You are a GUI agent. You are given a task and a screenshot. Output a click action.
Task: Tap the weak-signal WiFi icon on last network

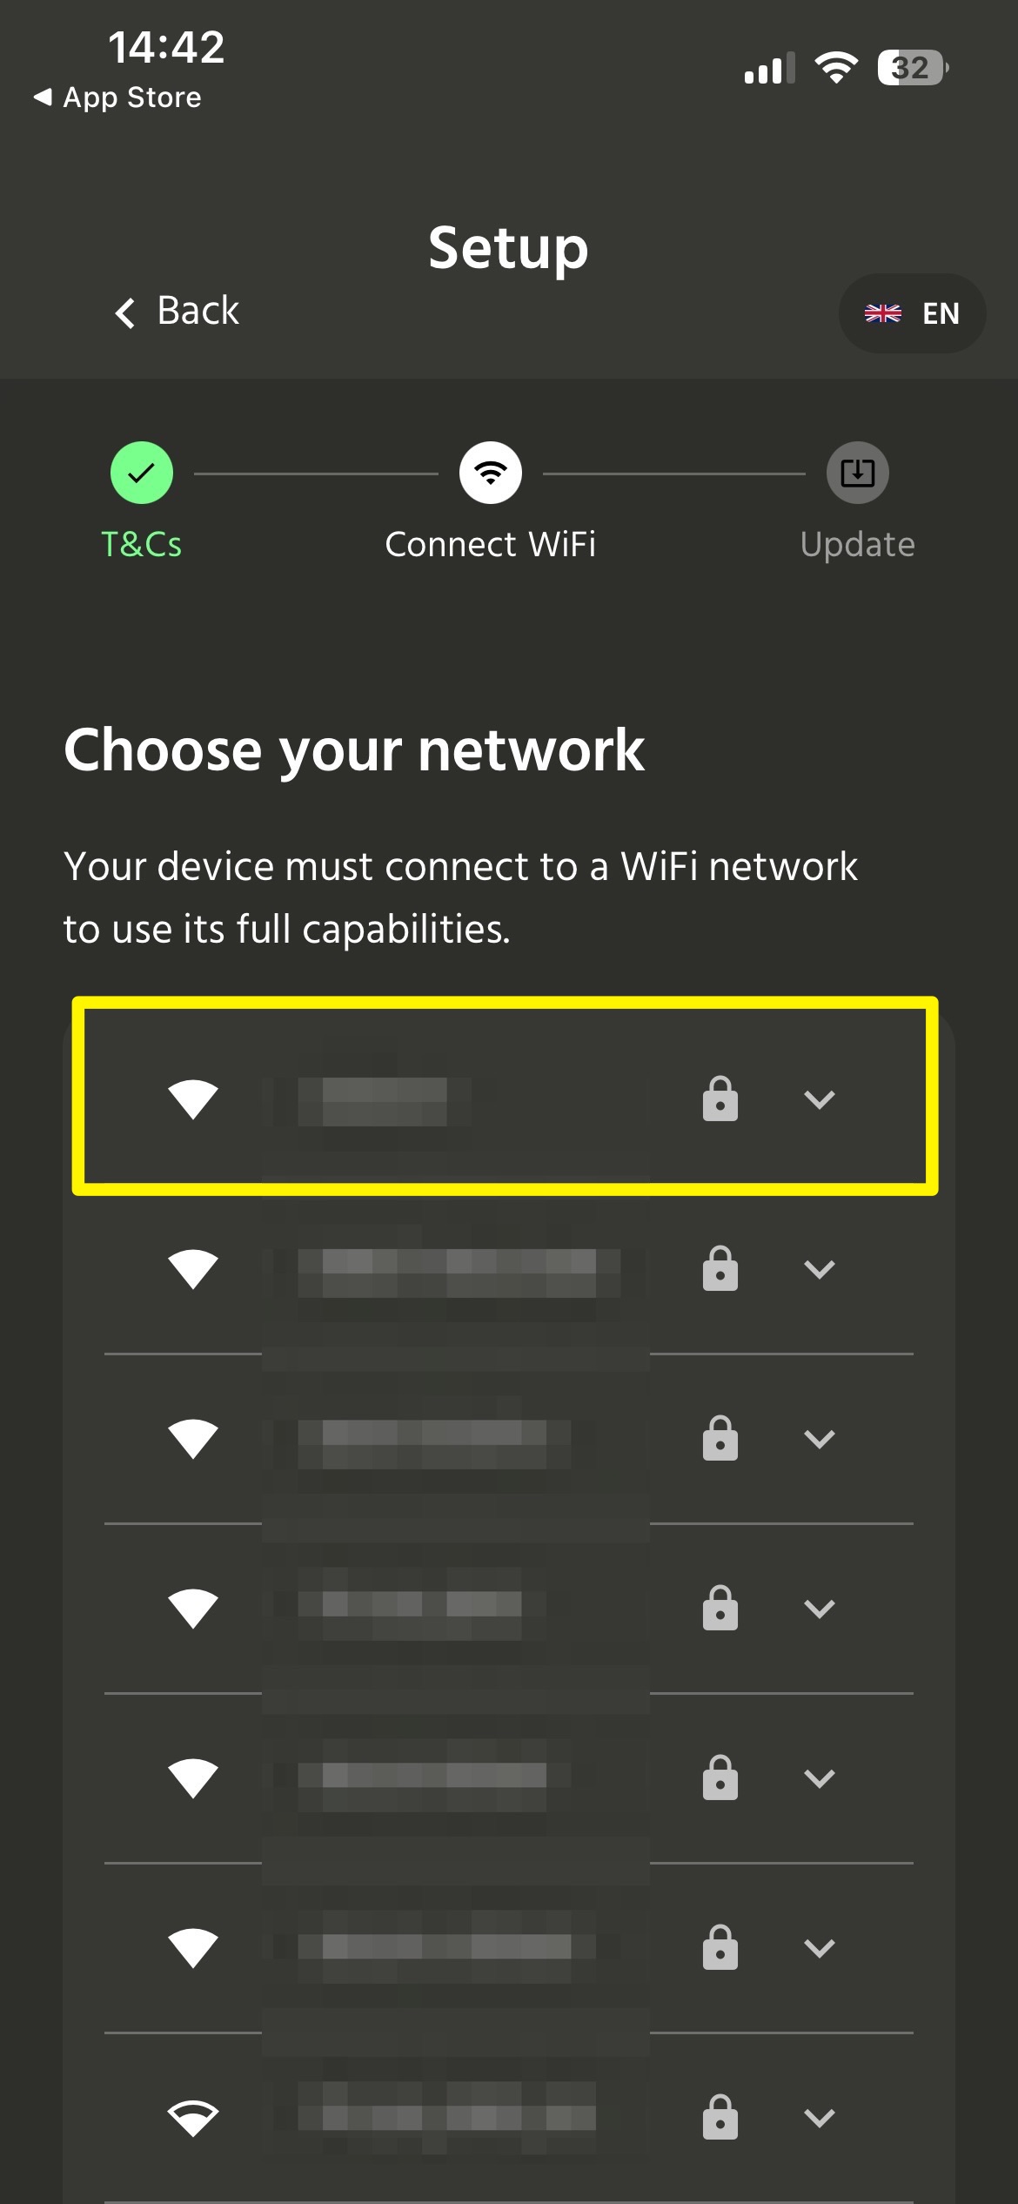[193, 2118]
